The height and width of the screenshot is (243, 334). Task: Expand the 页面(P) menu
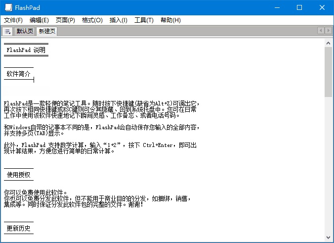(x=65, y=20)
